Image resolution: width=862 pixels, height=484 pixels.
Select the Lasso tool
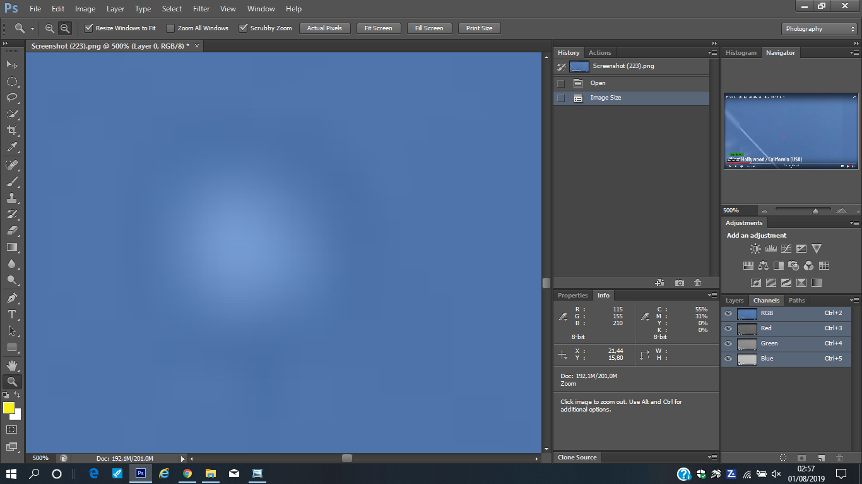(x=11, y=98)
